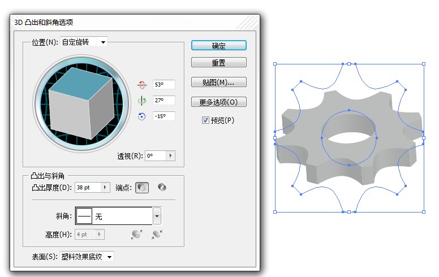Click the Z-axis rotation icon
Screen dimensions: 439x277
point(142,116)
